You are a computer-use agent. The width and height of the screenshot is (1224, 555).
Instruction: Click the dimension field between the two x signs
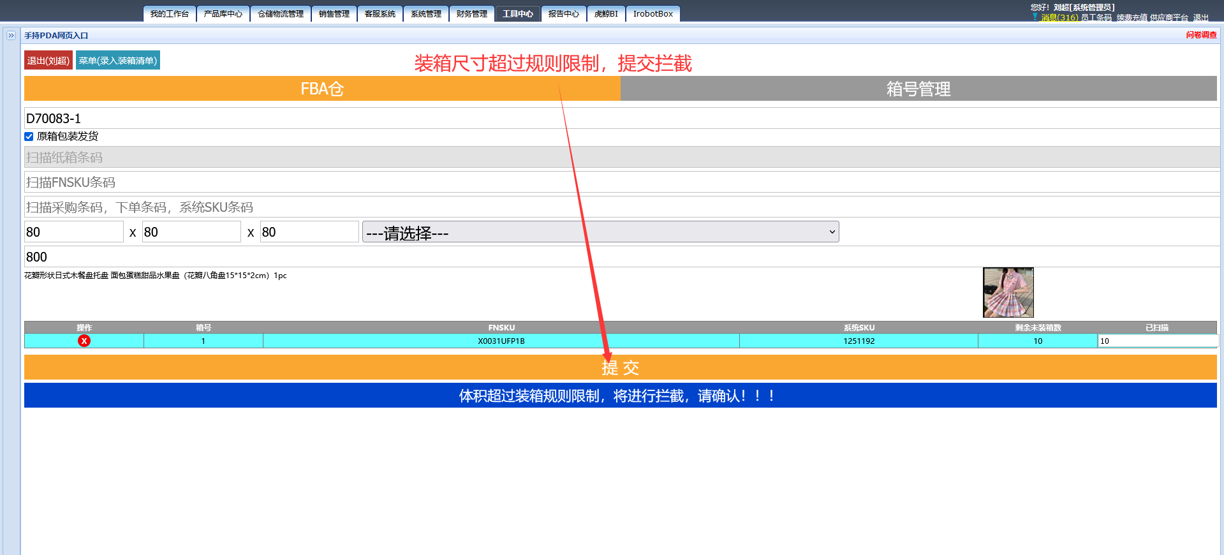(x=192, y=232)
